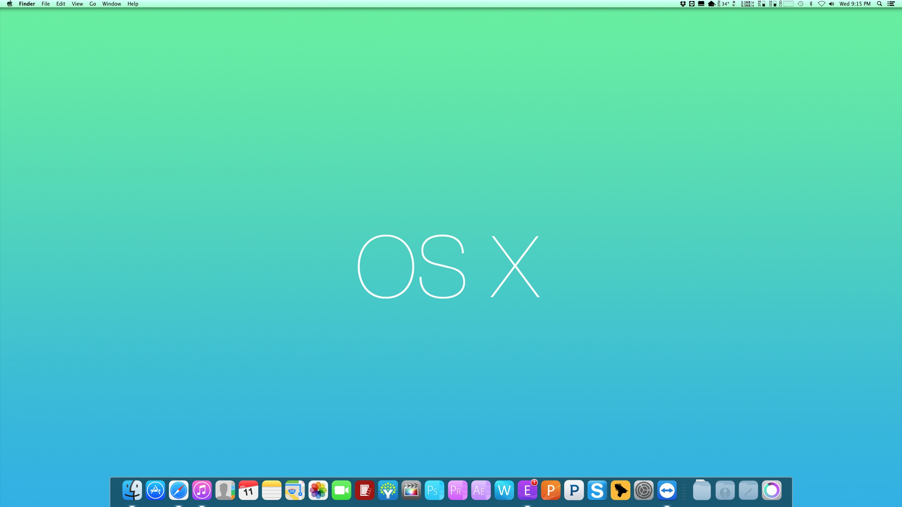This screenshot has width=902, height=507.
Task: Expand the Downloads folder stack in dock
Action: [725, 490]
